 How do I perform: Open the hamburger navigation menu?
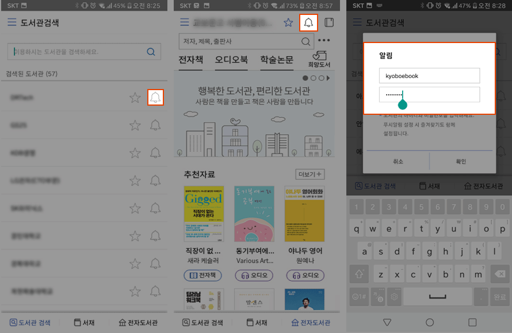11,22
